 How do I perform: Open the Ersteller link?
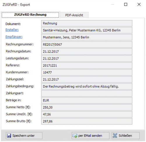coord(12,30)
